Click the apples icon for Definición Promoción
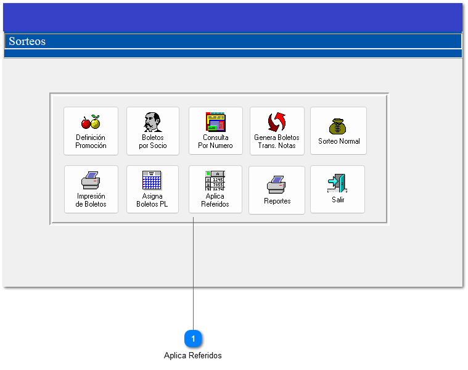The height and width of the screenshot is (370, 468). pyautogui.click(x=91, y=122)
